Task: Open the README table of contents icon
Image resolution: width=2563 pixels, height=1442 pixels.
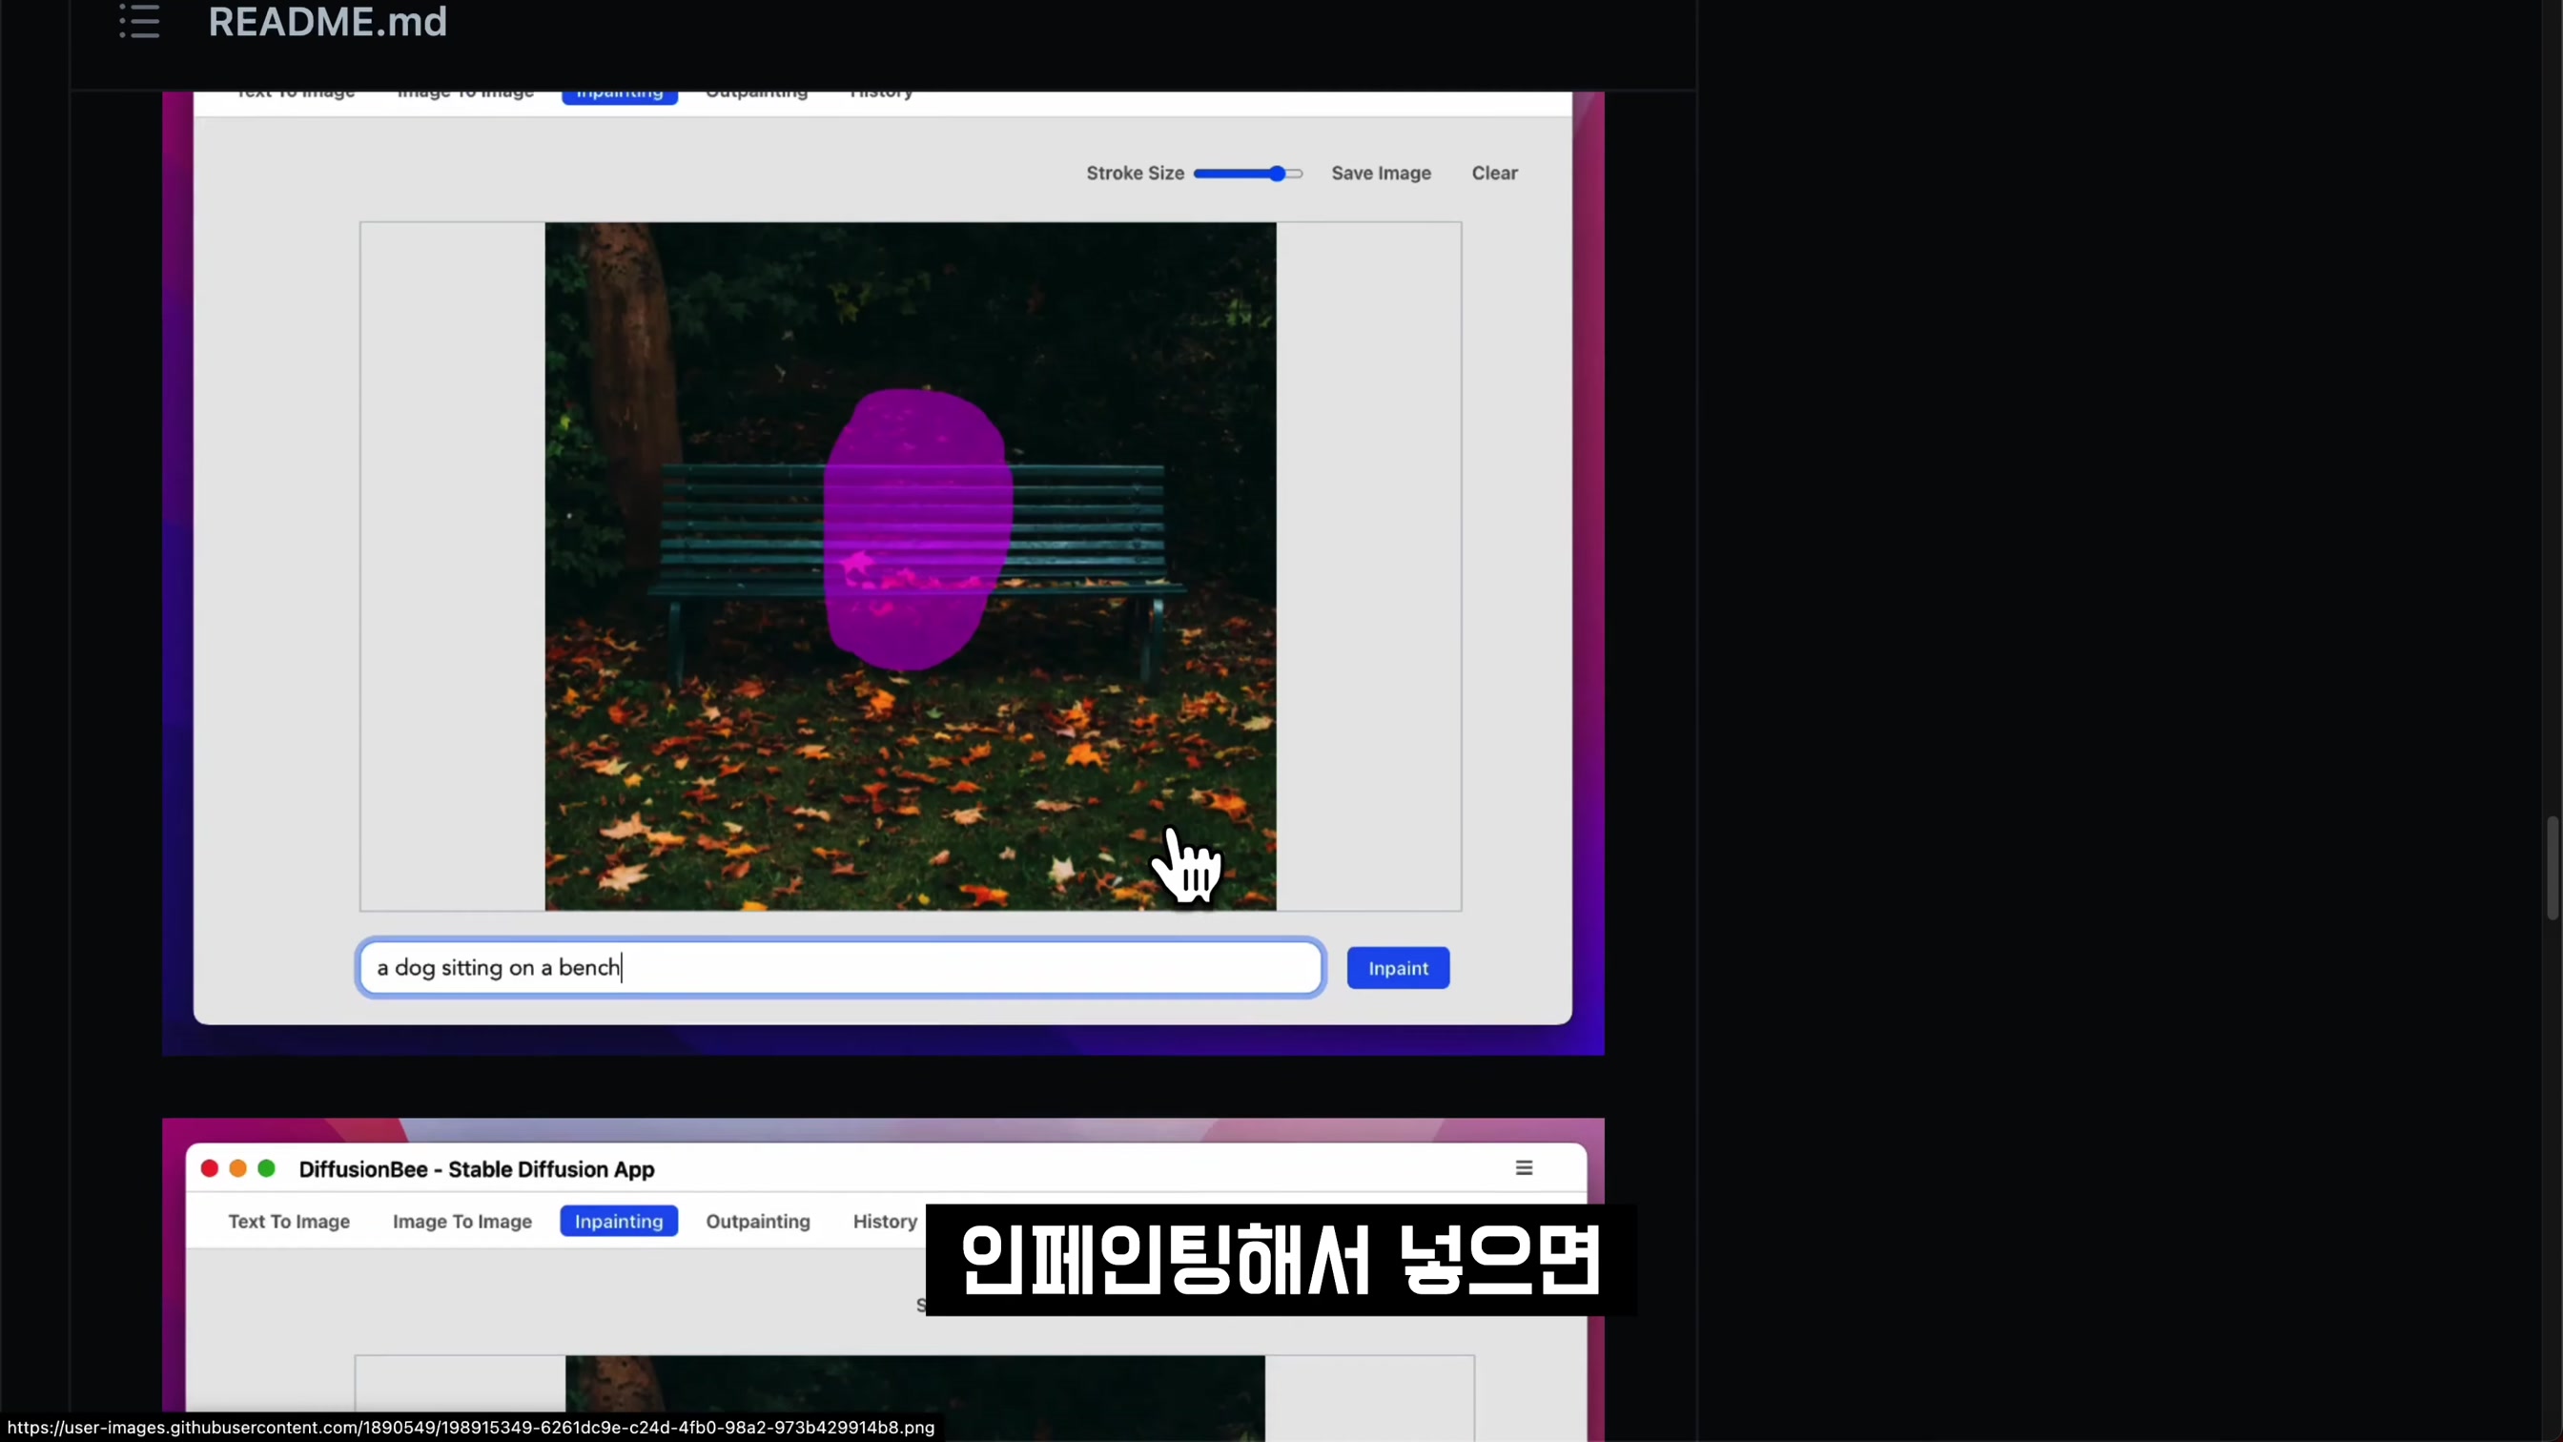Action: pyautogui.click(x=139, y=21)
